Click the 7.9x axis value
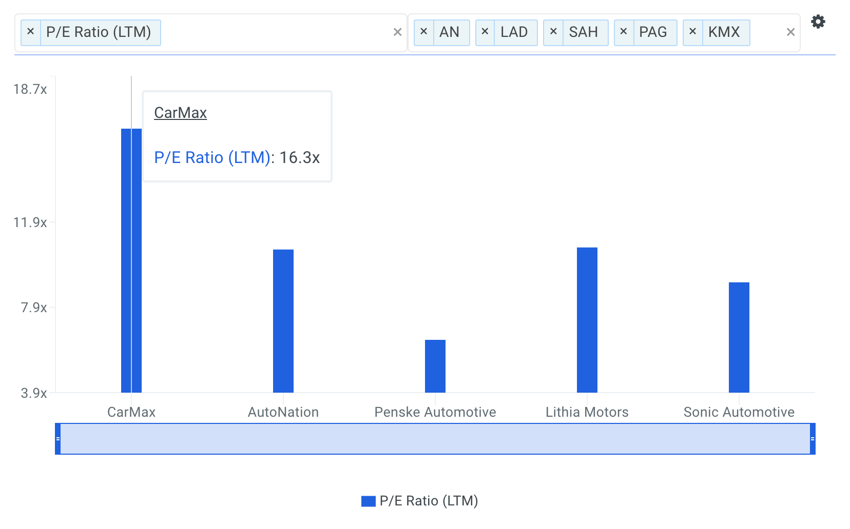The image size is (850, 529). tap(34, 308)
